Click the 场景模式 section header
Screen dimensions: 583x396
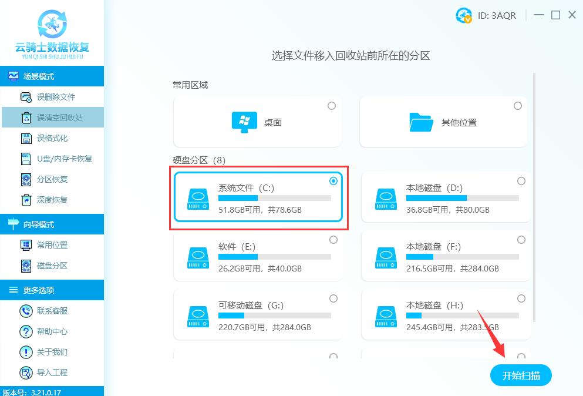52,76
